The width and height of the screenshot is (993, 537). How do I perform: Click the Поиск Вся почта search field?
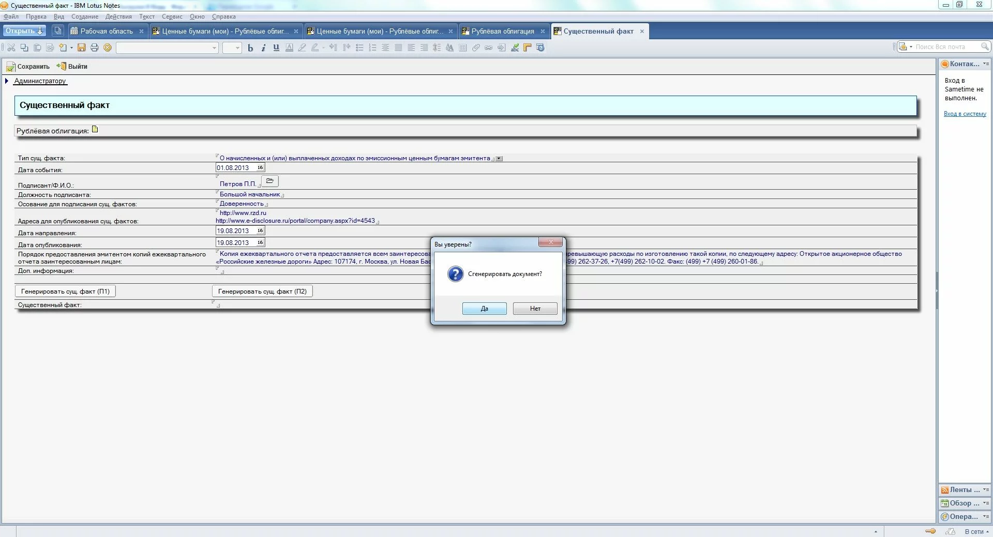click(946, 47)
